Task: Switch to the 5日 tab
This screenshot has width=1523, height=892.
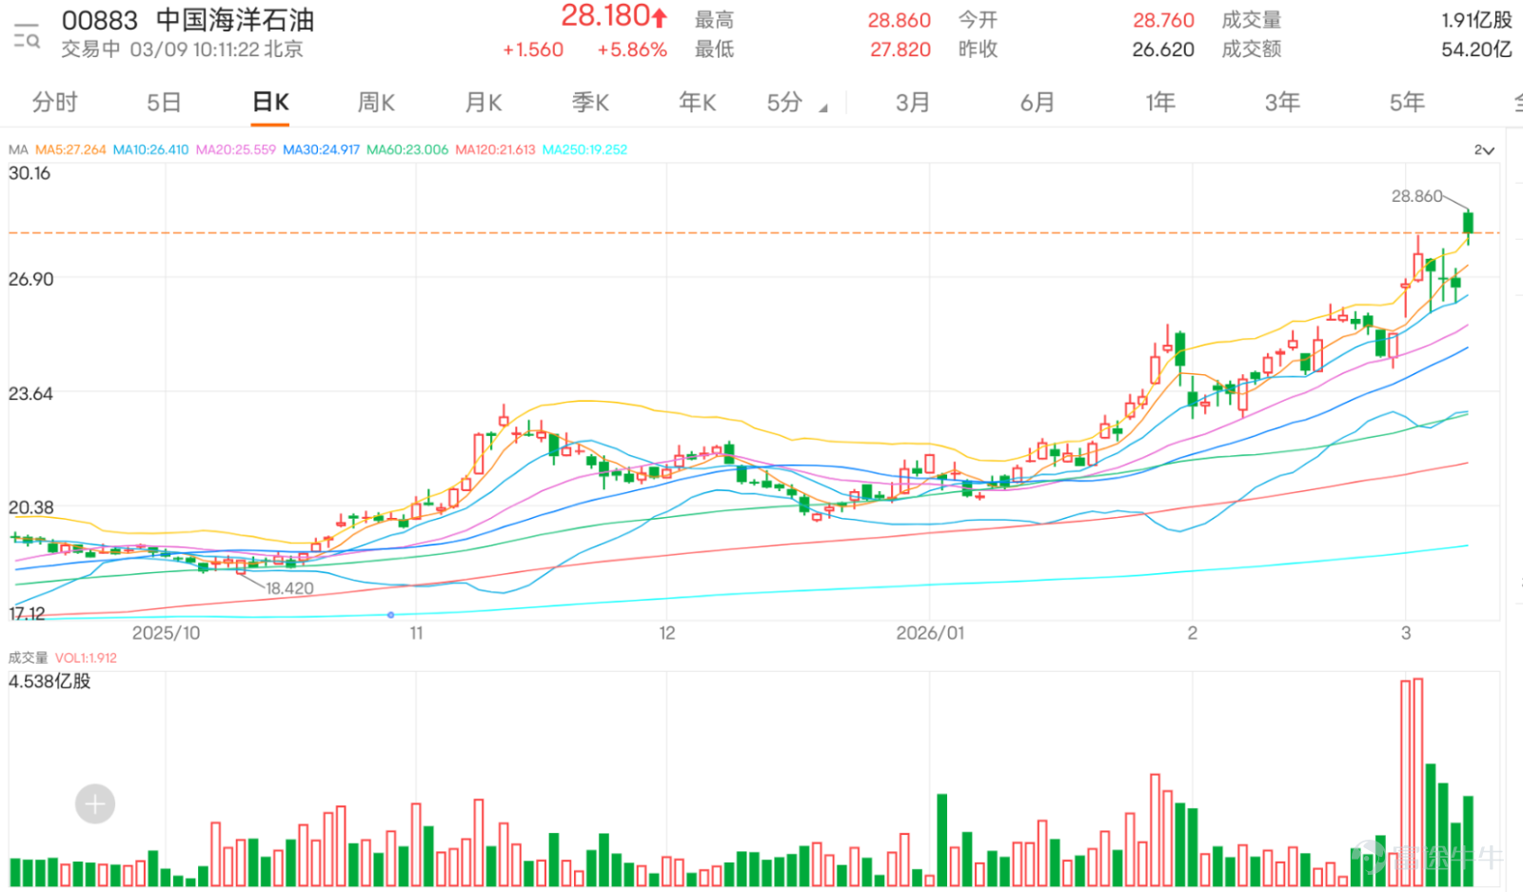Action: click(164, 103)
